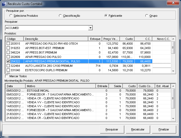Enable the Marcar Todos checkbox
Screen dimensions: 181x138
(7, 76)
